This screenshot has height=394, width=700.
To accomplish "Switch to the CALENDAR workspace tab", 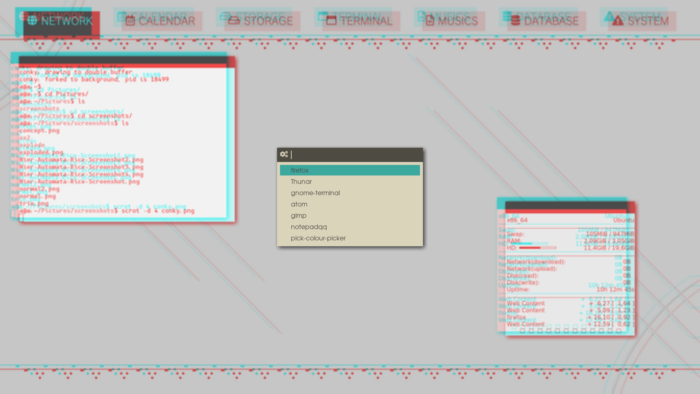I will (x=167, y=21).
